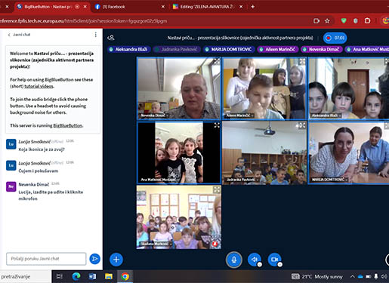Click the audio speaker button
The width and height of the screenshot is (389, 283).
pos(254,259)
